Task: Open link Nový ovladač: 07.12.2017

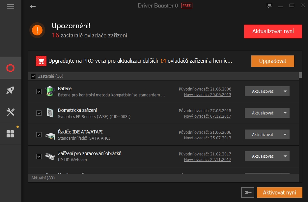Action: pyautogui.click(x=208, y=116)
